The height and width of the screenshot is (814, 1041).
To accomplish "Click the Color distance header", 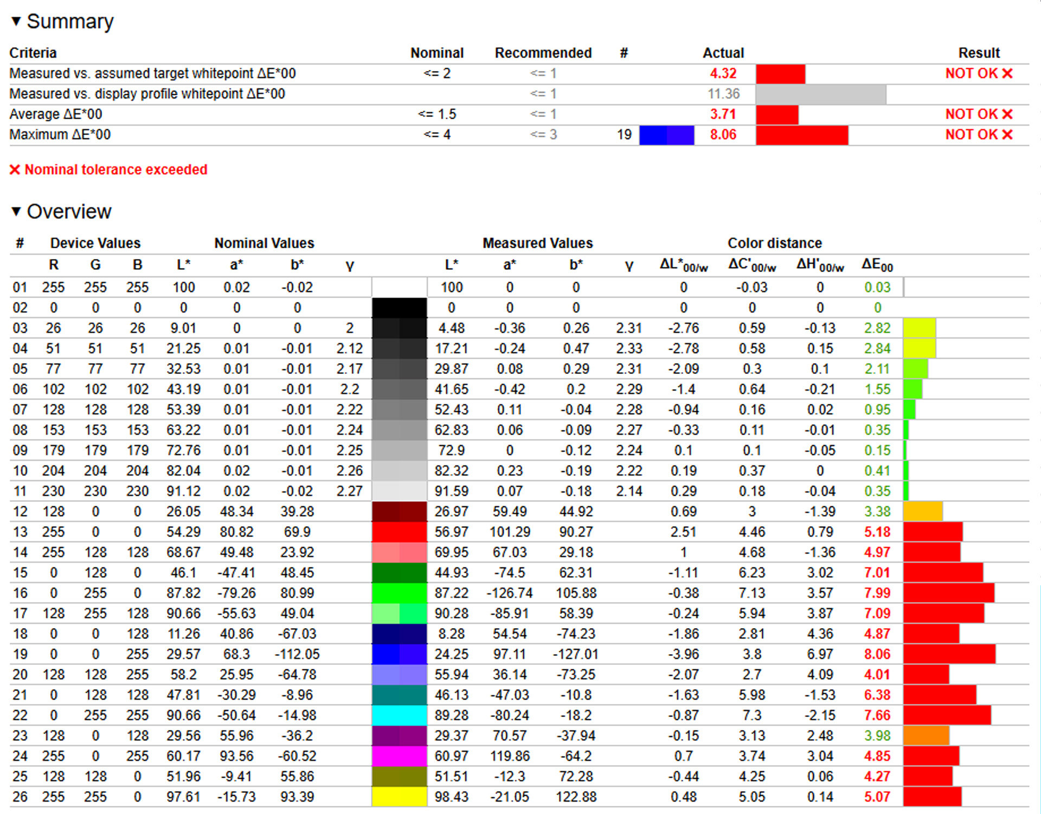I will 774,243.
